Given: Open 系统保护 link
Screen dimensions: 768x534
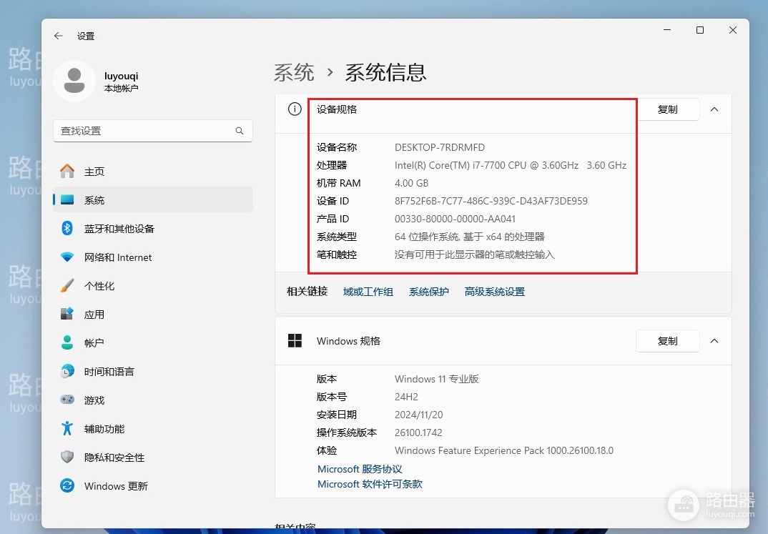Looking at the screenshot, I should click(x=428, y=292).
